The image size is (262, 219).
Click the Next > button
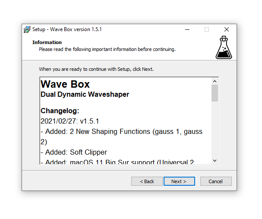(x=179, y=181)
